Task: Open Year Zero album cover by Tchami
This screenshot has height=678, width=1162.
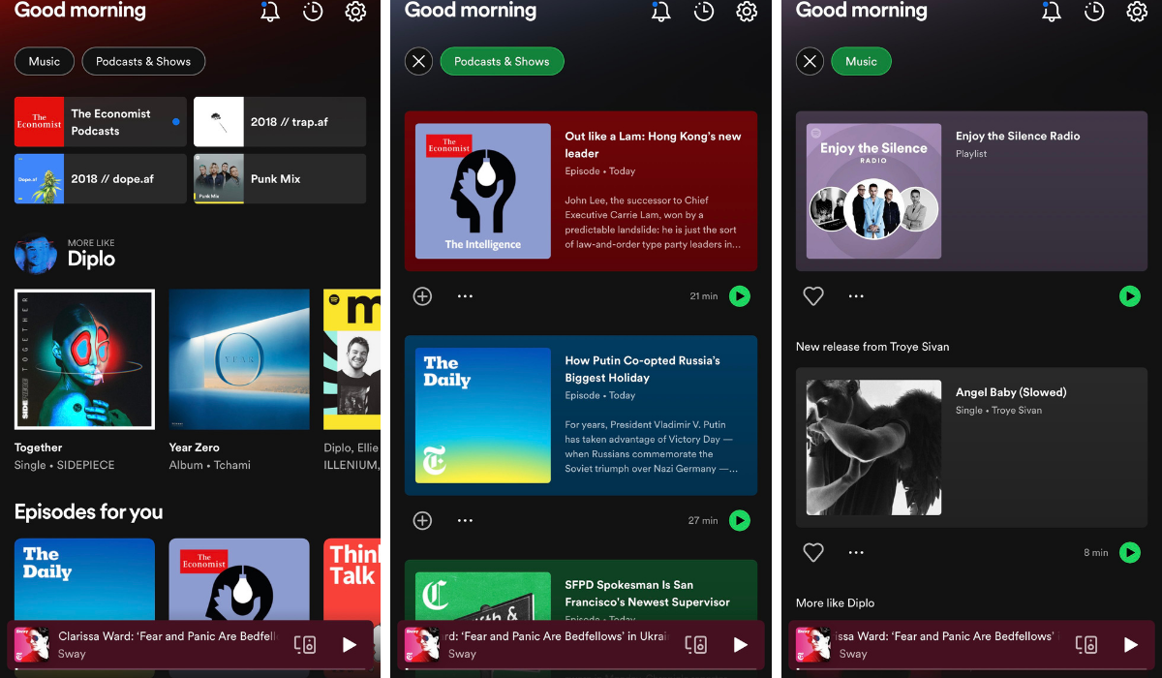Action: 239,359
